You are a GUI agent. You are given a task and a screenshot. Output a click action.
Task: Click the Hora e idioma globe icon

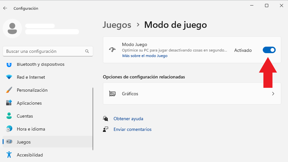click(x=9, y=129)
